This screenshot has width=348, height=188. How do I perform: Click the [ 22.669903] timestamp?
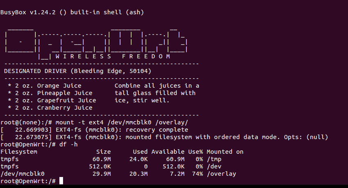point(26,130)
